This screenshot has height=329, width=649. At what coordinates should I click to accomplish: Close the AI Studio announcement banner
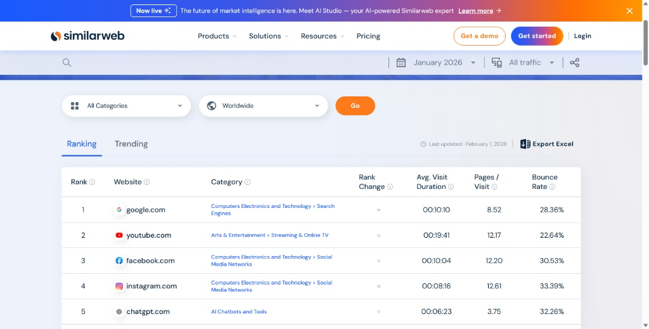(629, 11)
